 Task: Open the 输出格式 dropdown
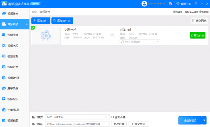click(77, 117)
